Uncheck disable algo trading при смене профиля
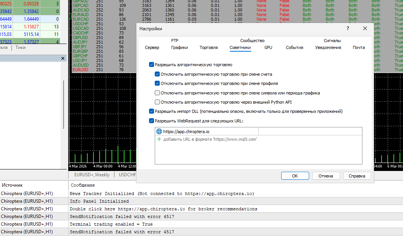The image size is (403, 236). 157,83
